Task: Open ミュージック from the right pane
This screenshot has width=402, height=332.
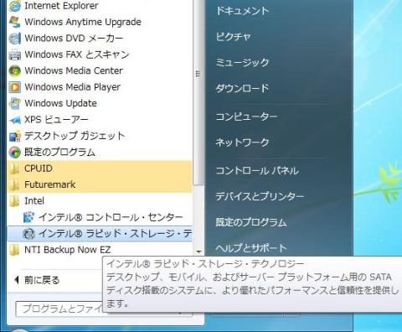Action: (242, 62)
